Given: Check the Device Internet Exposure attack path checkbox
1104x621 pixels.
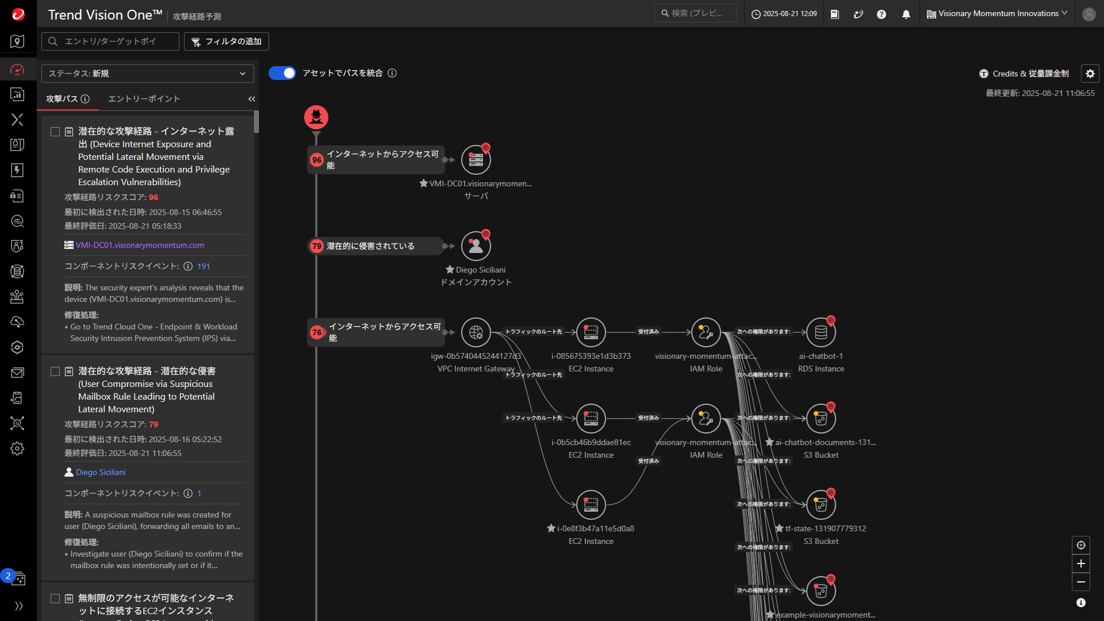Looking at the screenshot, I should (x=55, y=132).
